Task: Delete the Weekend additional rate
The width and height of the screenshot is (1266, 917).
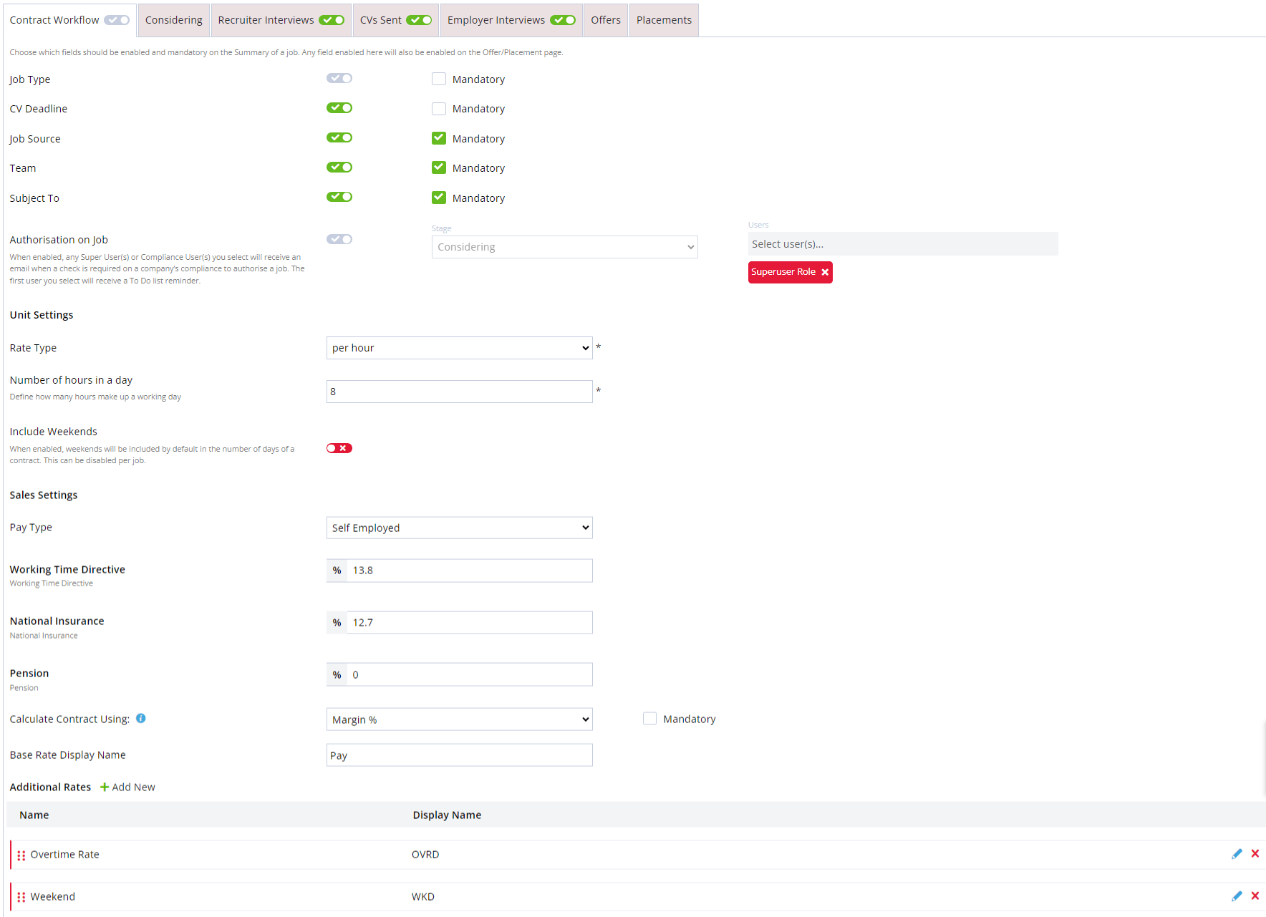Action: click(x=1255, y=896)
